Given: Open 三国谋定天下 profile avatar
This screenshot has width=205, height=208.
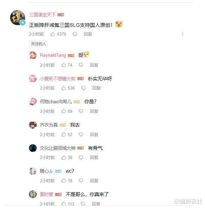Looking at the screenshot, I should point(18,18).
